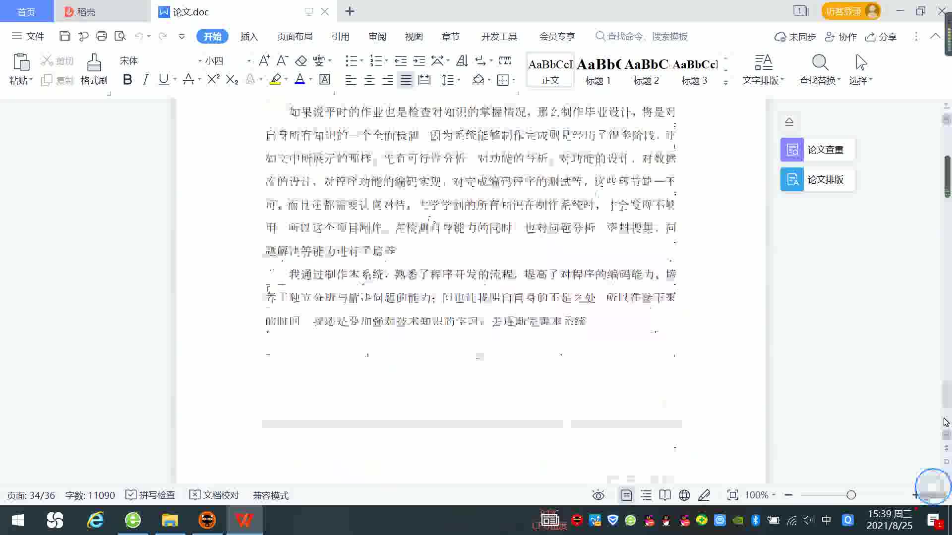952x535 pixels.
Task: Open full screen fit-page icon
Action: click(732, 495)
